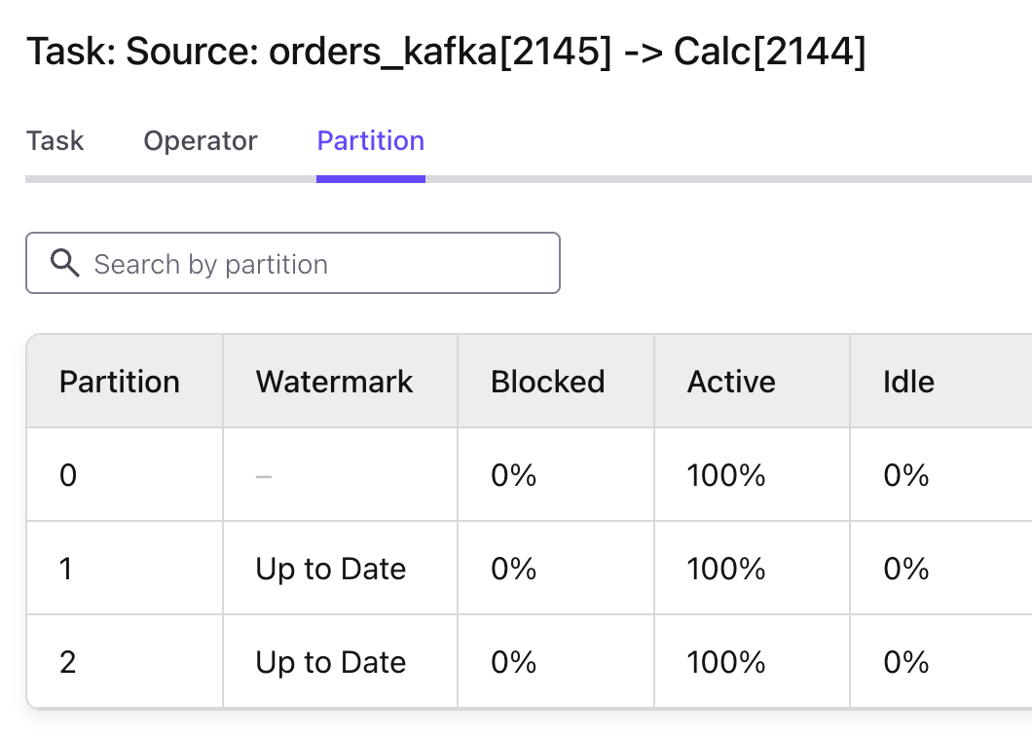Click partition 2's Up to Date watermark
1032x738 pixels.
pyautogui.click(x=330, y=662)
